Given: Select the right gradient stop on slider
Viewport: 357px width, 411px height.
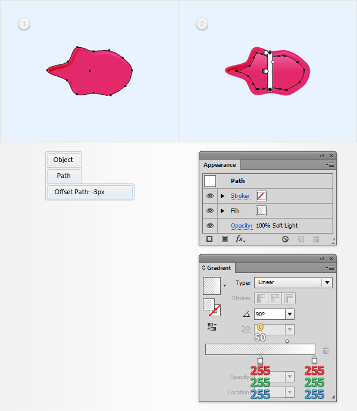Looking at the screenshot, I should (x=314, y=359).
